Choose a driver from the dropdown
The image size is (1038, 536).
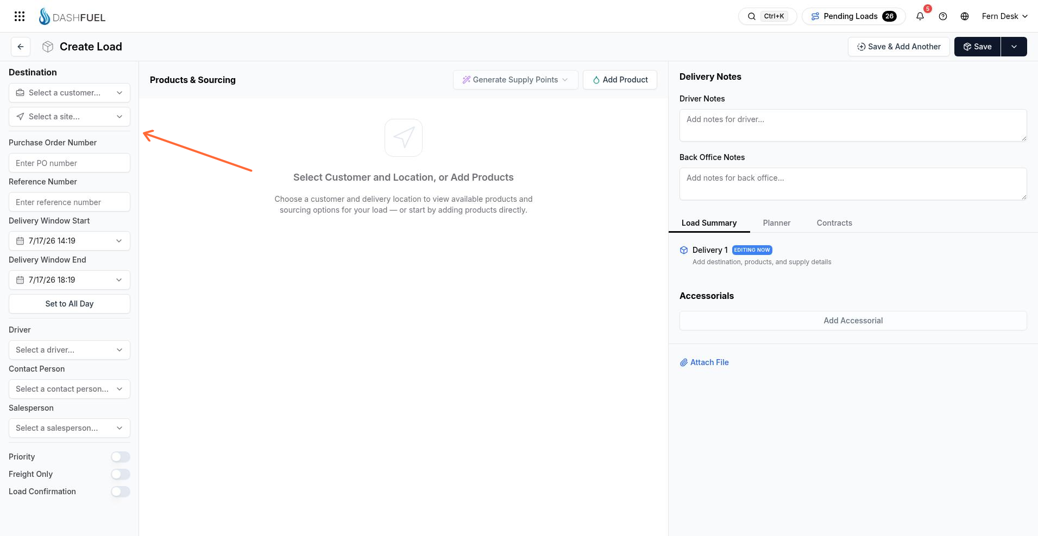[x=70, y=350]
